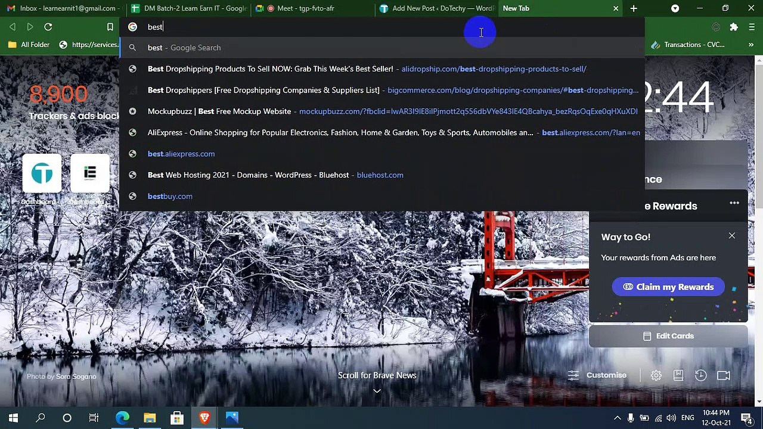Image resolution: width=763 pixels, height=429 pixels.
Task: Open the IE logo Dashboard shortcut tile
Action: pos(90,173)
